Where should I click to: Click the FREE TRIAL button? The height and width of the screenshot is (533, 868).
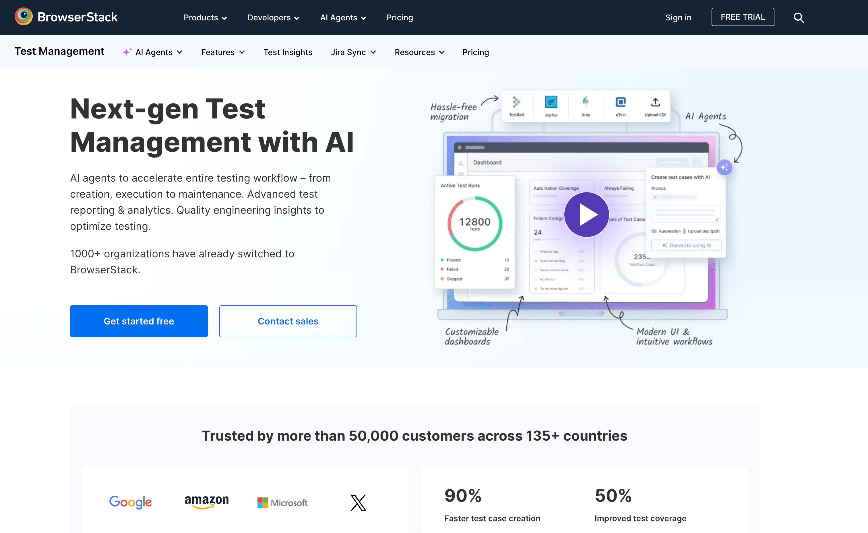[743, 17]
